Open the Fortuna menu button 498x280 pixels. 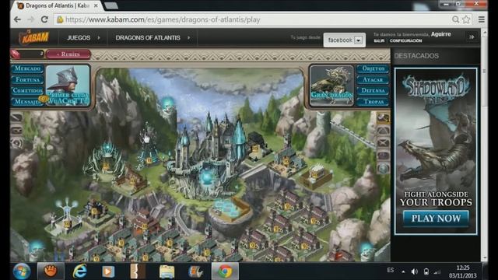(27, 79)
